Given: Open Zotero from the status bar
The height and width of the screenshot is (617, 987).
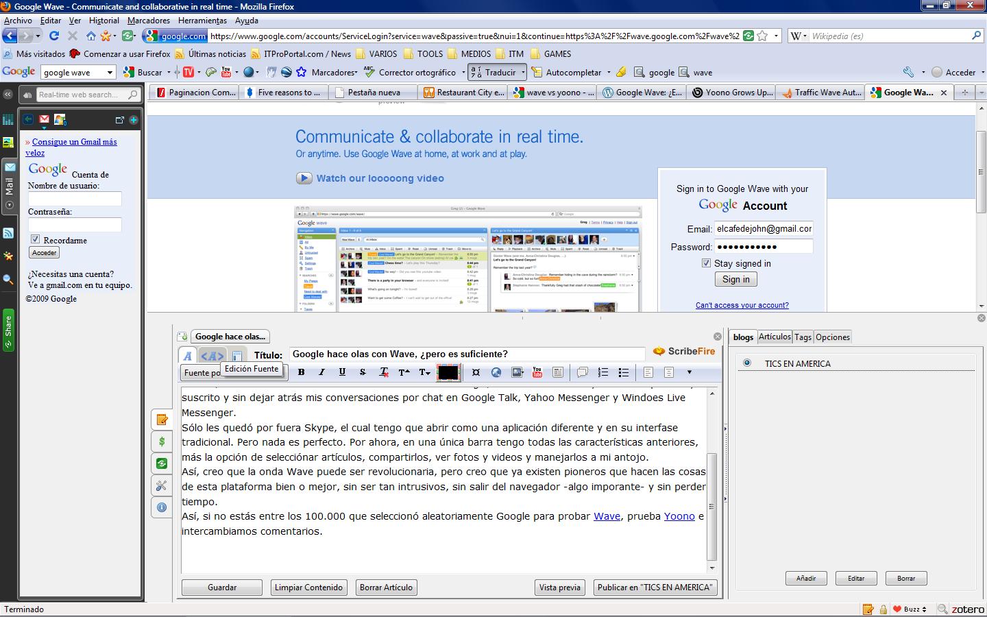Looking at the screenshot, I should (967, 609).
